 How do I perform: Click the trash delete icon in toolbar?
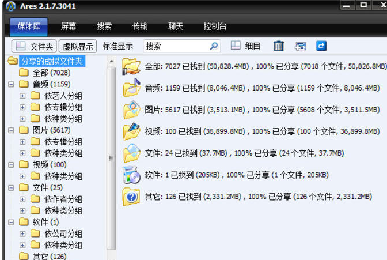pos(279,46)
